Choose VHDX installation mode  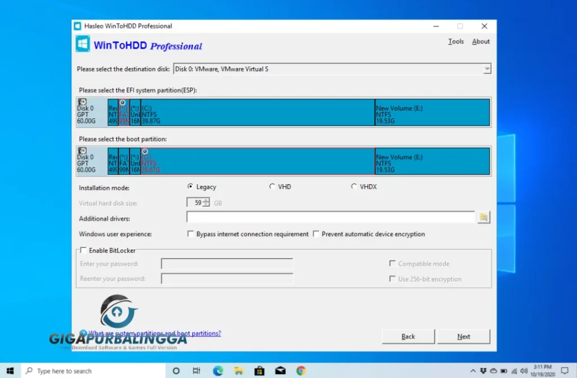point(354,186)
